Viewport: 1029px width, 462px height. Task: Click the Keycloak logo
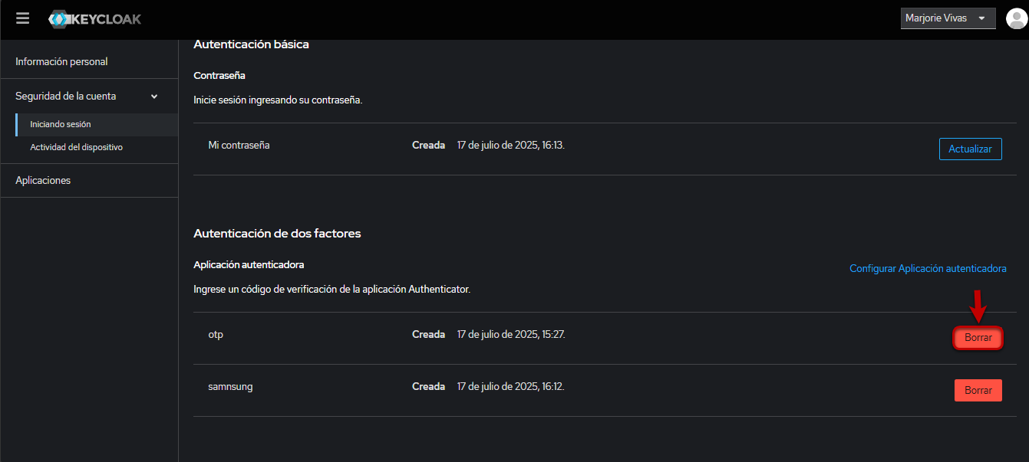pyautogui.click(x=95, y=19)
